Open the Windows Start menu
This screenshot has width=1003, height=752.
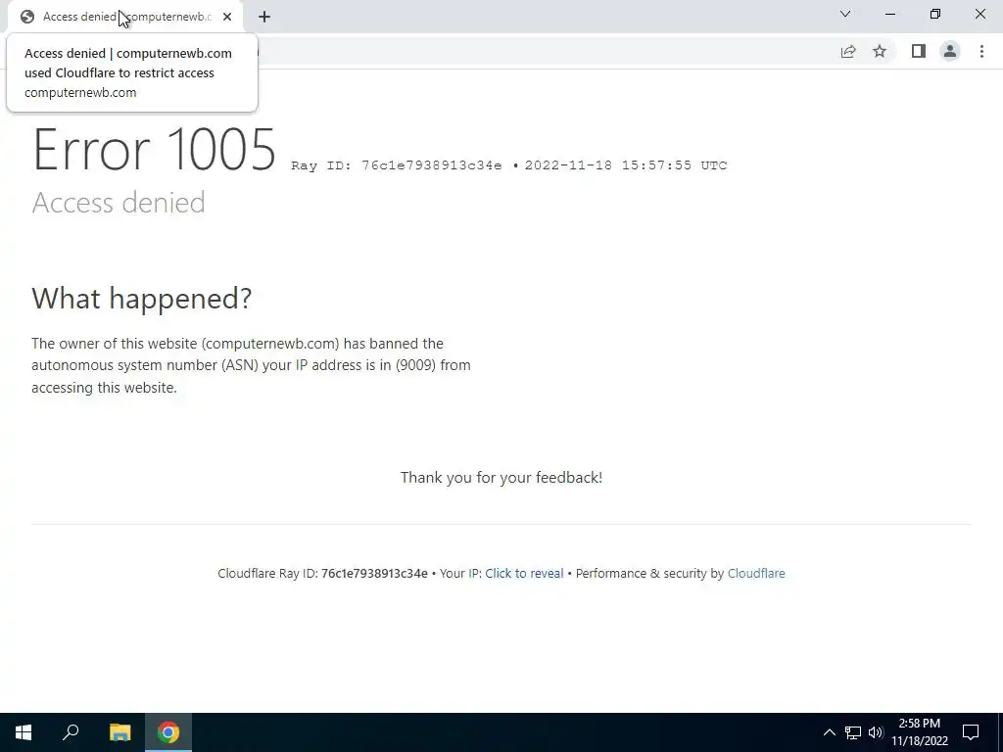click(24, 732)
